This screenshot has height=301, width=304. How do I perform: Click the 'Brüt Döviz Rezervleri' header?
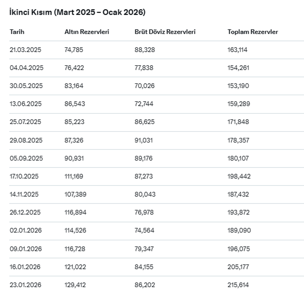click(x=165, y=32)
